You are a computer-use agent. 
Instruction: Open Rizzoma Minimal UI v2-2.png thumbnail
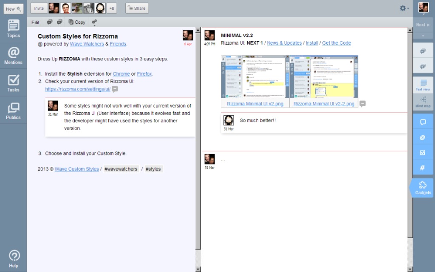pos(324,76)
